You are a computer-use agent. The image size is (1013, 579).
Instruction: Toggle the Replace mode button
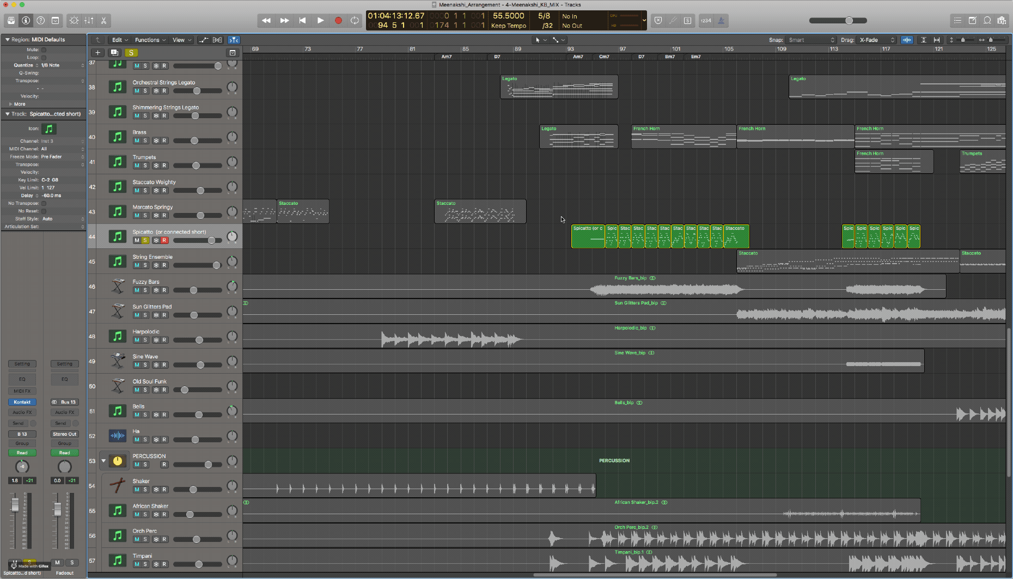(658, 21)
